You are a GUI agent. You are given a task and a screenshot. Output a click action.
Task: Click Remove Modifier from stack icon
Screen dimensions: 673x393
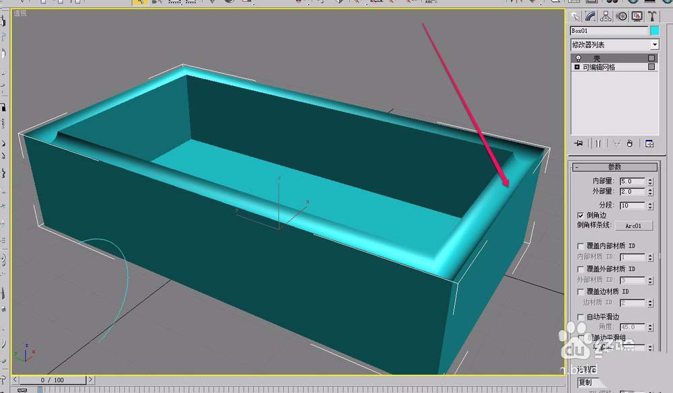(x=630, y=143)
